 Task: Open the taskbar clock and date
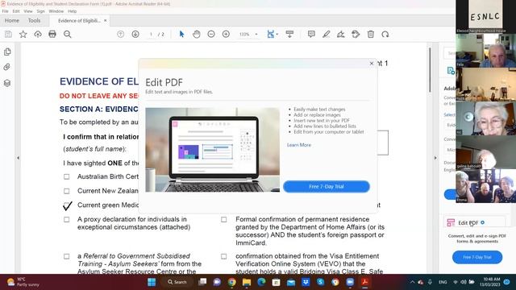tap(490, 282)
